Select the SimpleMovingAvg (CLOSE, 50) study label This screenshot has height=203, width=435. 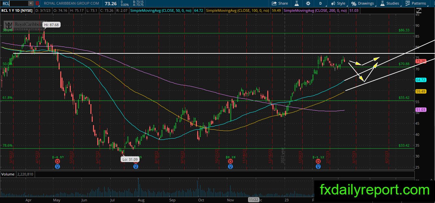pyautogui.click(x=161, y=10)
